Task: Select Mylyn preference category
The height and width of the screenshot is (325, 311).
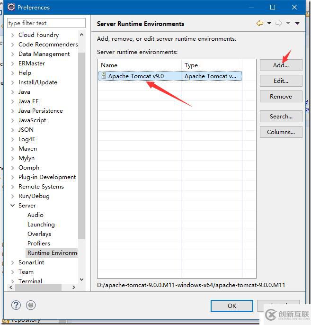Action: 27,158
